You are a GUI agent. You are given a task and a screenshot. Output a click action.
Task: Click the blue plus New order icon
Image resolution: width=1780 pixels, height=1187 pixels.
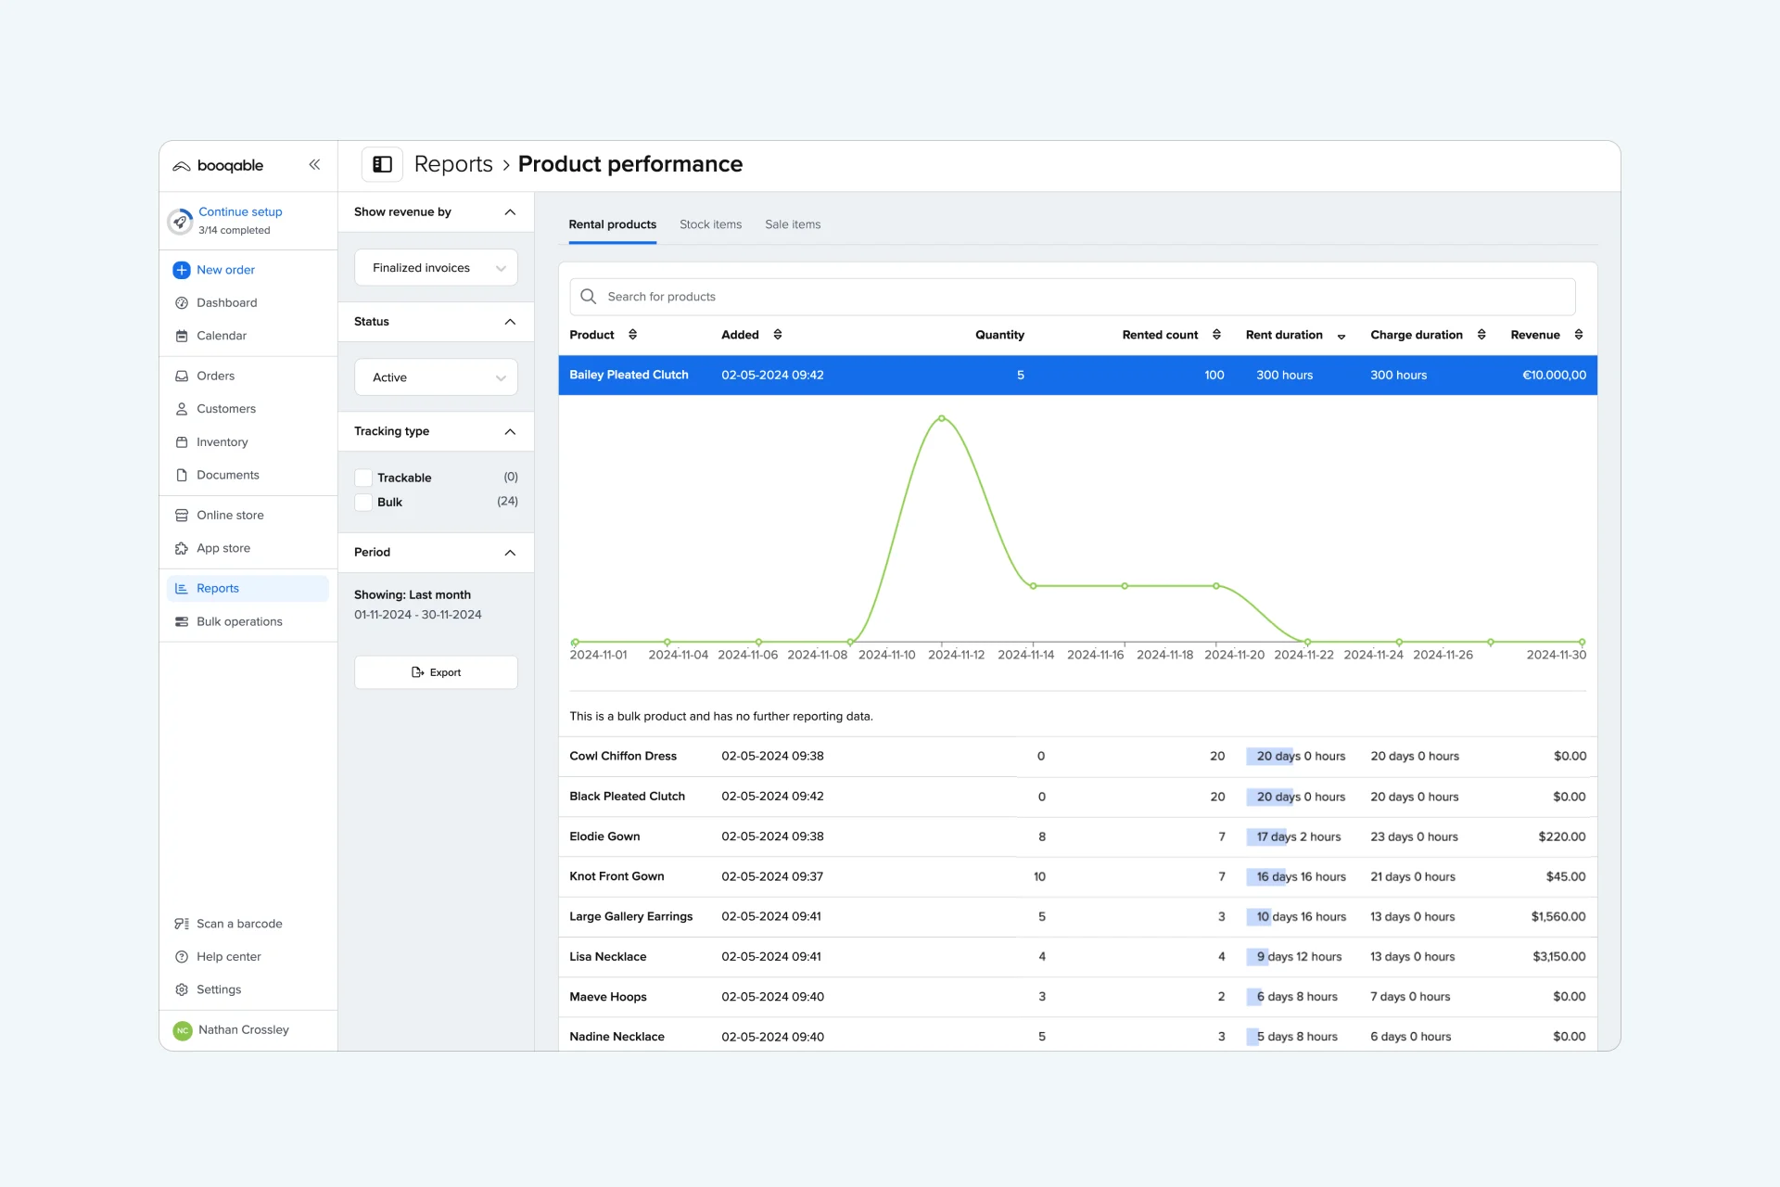click(x=182, y=270)
